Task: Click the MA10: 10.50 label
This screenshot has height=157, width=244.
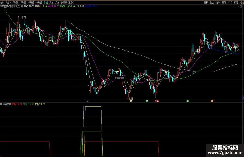Action: point(41,6)
